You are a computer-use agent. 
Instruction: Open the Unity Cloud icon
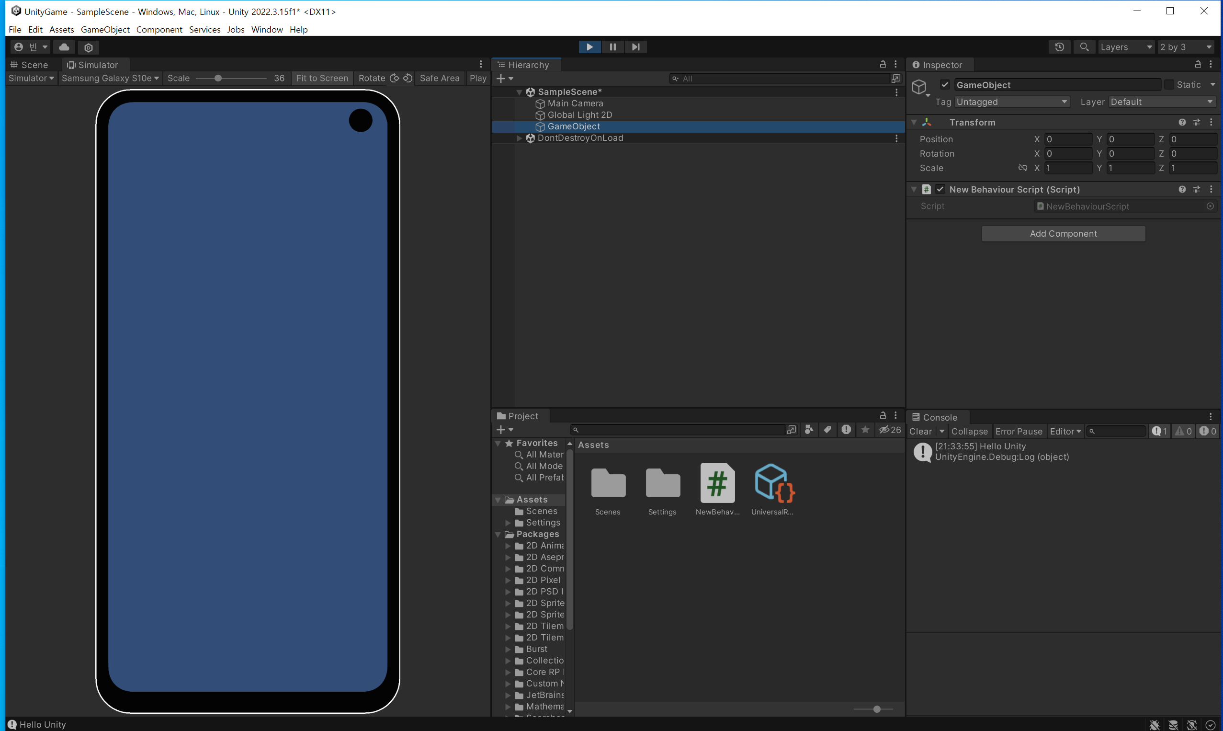tap(64, 47)
